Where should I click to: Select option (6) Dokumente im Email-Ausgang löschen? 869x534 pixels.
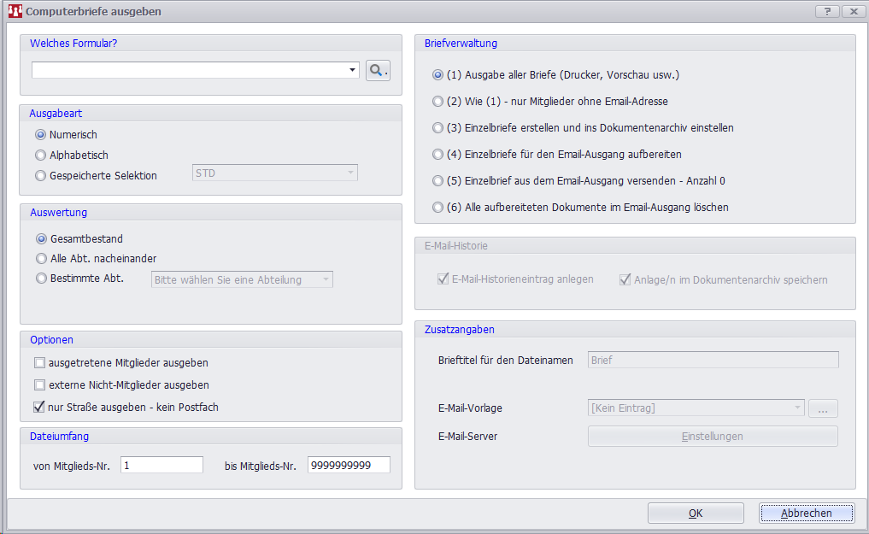coord(438,208)
